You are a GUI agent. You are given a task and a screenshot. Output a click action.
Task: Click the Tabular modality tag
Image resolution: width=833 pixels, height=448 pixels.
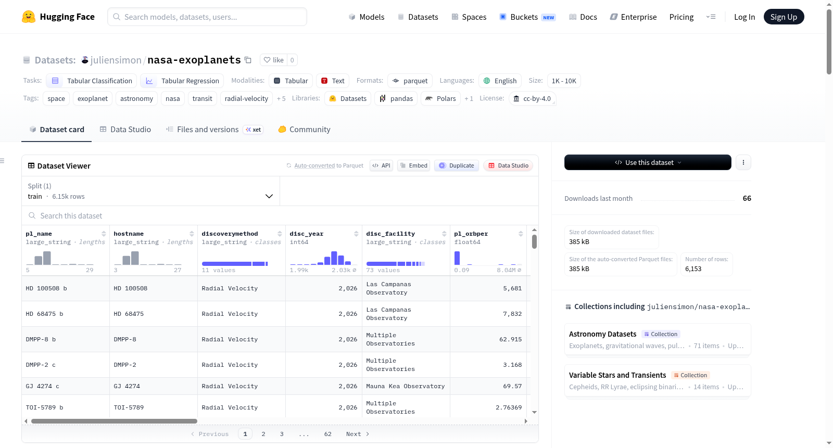point(291,81)
